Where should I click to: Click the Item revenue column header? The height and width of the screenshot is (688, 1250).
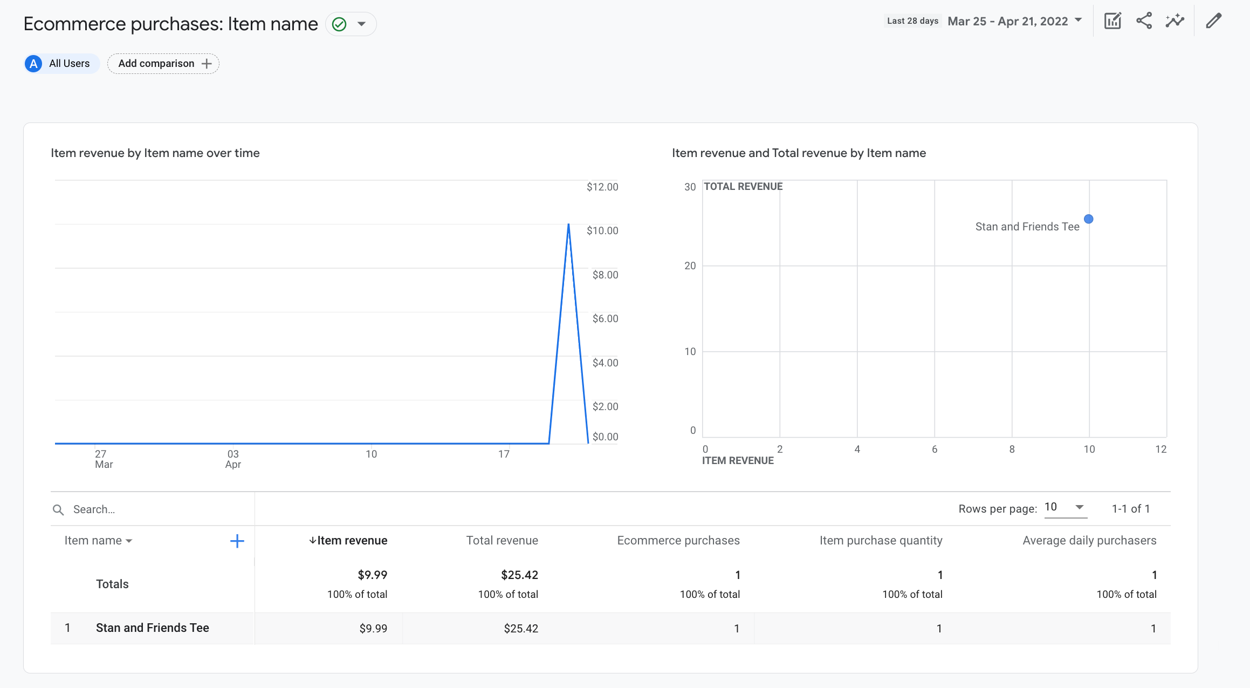point(349,541)
